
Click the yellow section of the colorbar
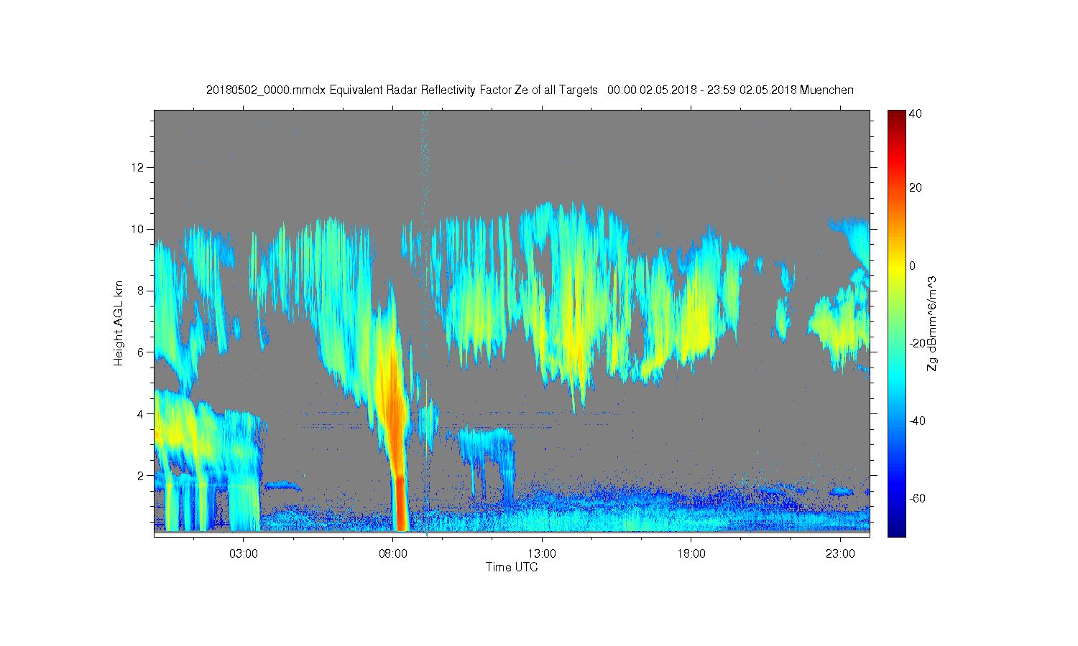coord(896,266)
